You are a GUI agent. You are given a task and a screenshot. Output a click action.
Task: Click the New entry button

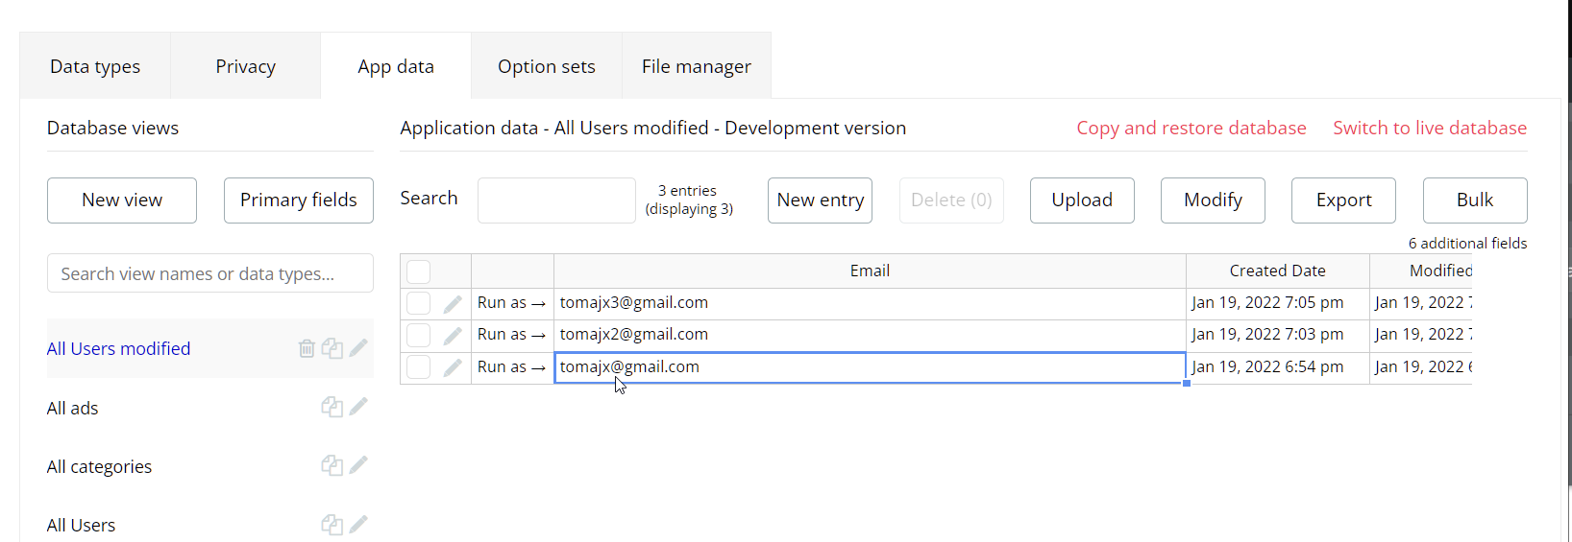coord(820,200)
